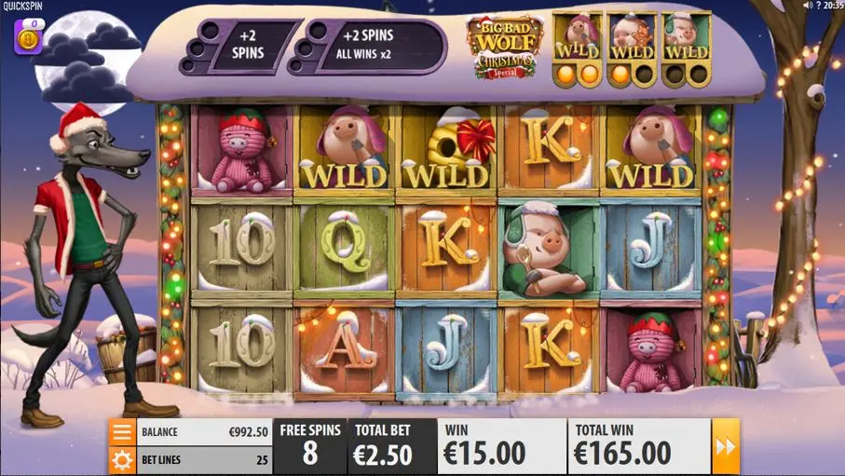845x476 pixels.
Task: Click the orange A symbol
Action: click(x=345, y=349)
